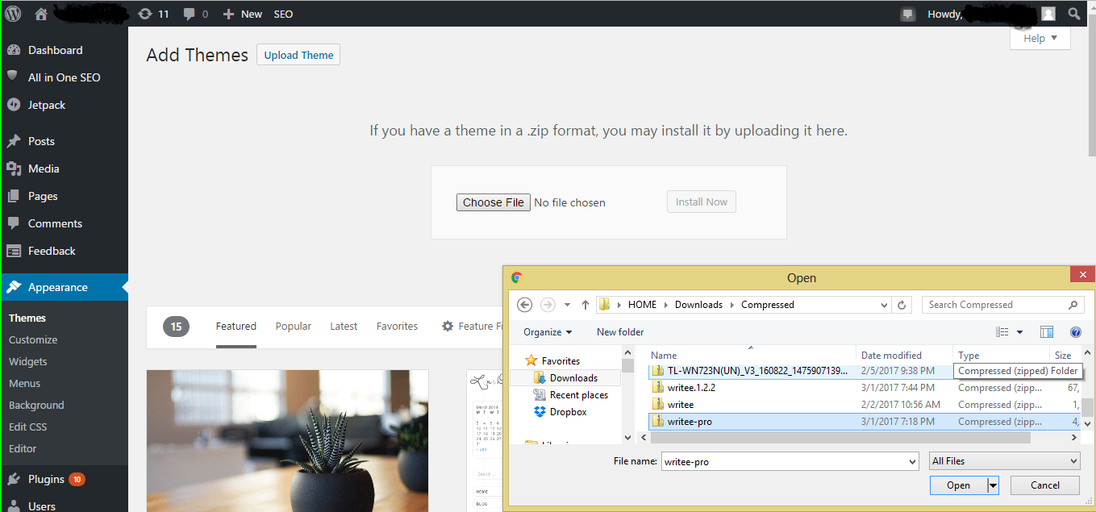Click the Pages sidebar icon
This screenshot has height=512, width=1096.
pos(14,196)
